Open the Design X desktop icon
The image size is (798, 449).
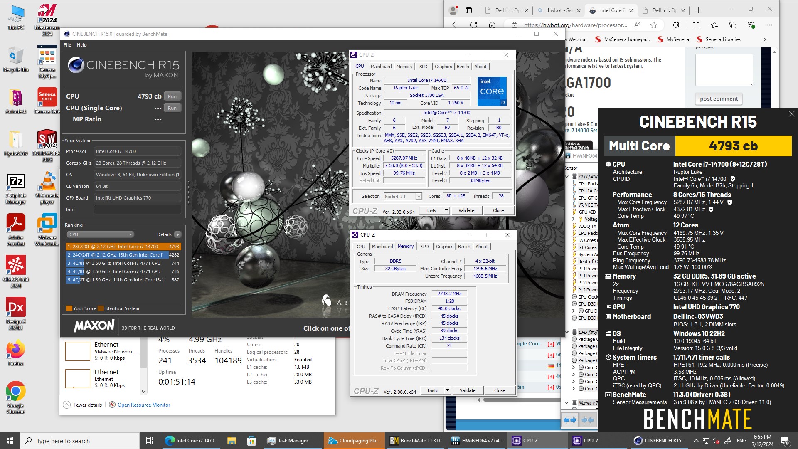coord(16,313)
